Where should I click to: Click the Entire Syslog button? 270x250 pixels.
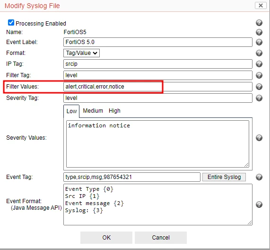pyautogui.click(x=224, y=177)
